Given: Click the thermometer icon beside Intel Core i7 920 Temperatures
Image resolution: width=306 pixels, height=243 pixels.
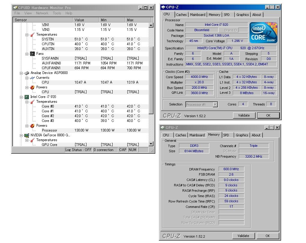Looking at the screenshot, I should click(32, 102).
